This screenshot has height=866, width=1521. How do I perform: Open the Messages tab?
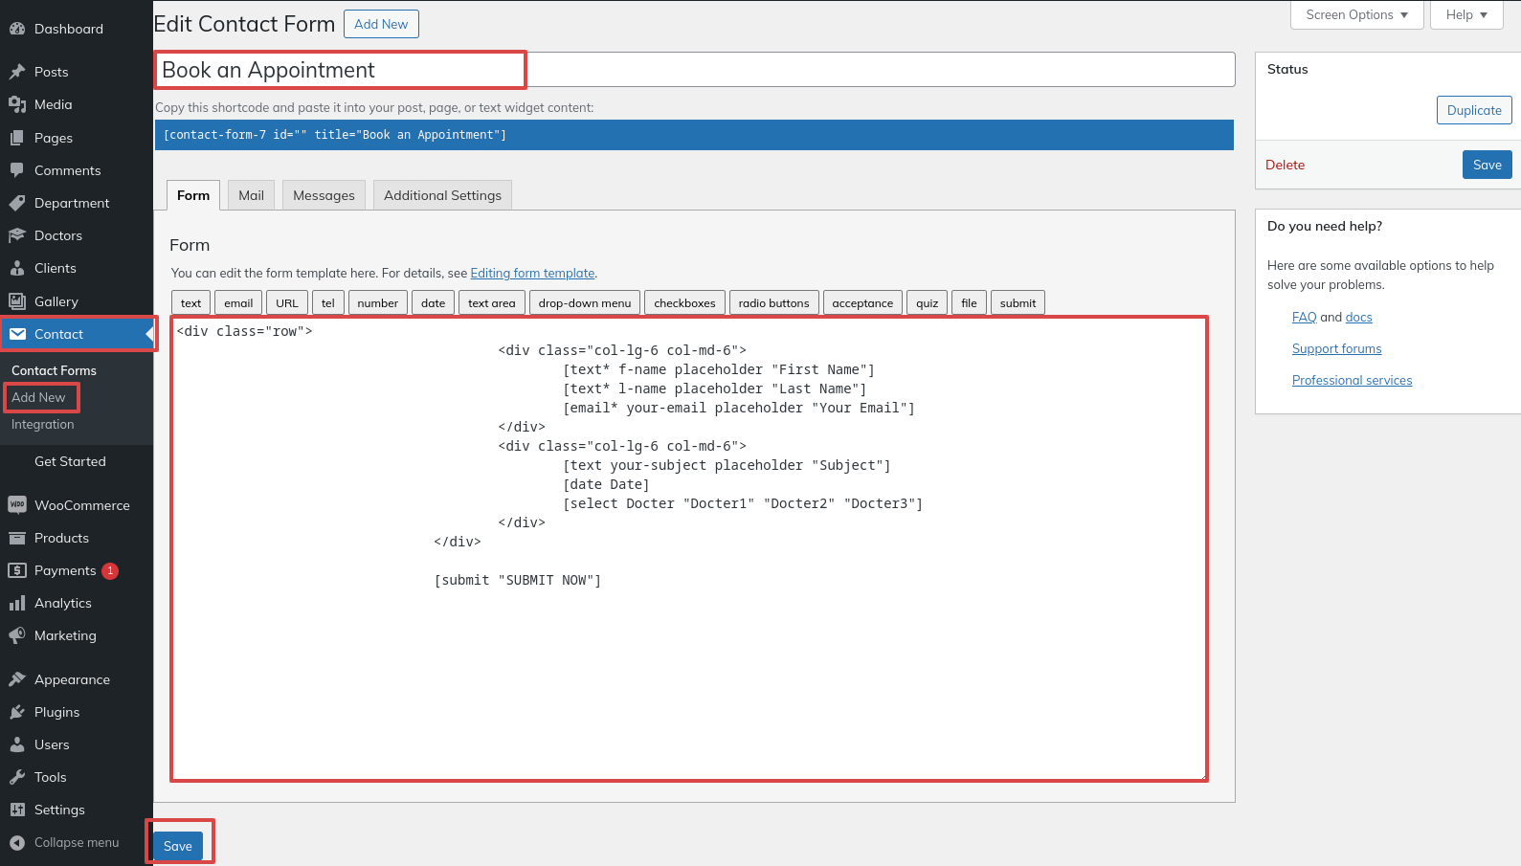[324, 195]
